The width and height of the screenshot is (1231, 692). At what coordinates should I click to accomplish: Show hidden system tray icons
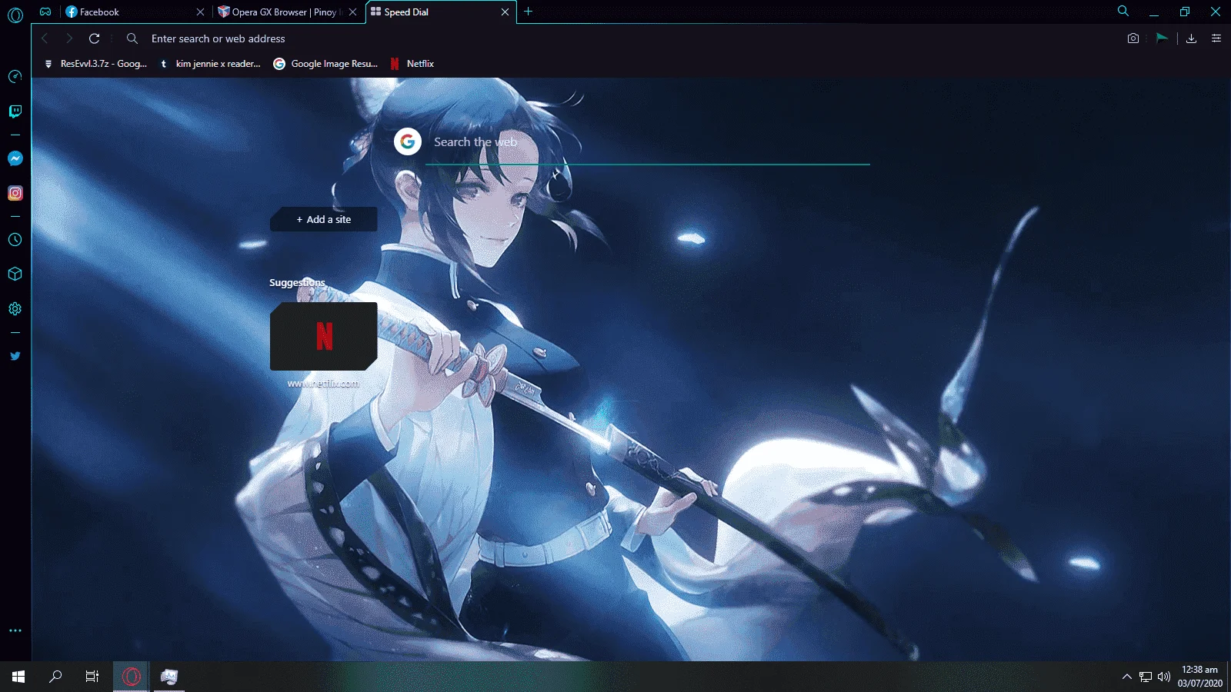coord(1127,677)
